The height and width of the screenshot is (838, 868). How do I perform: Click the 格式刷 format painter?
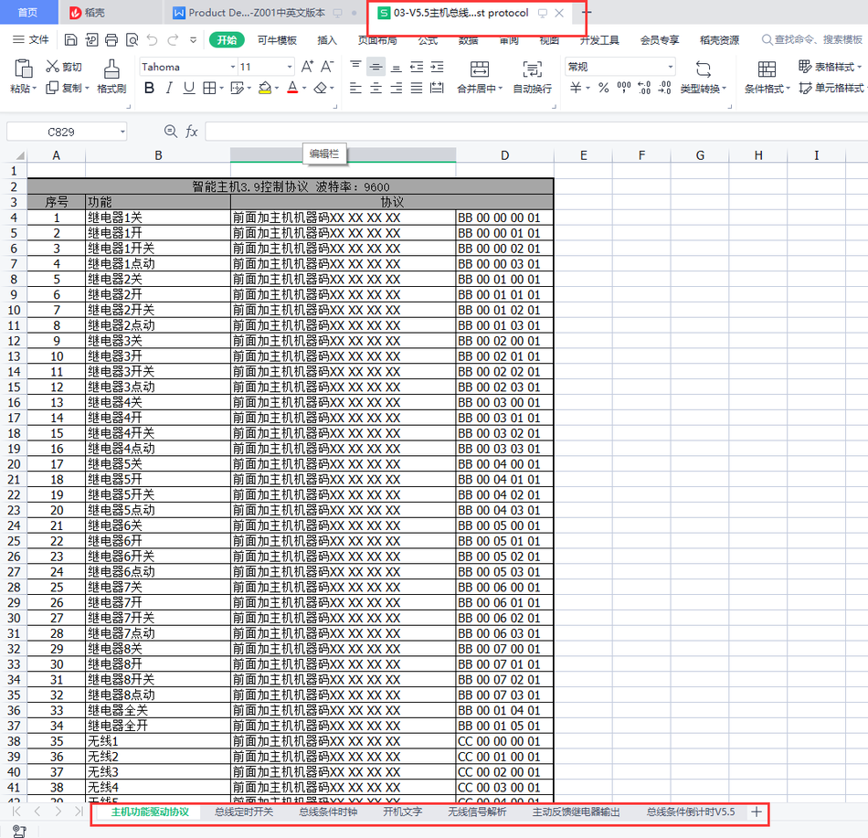tap(111, 77)
